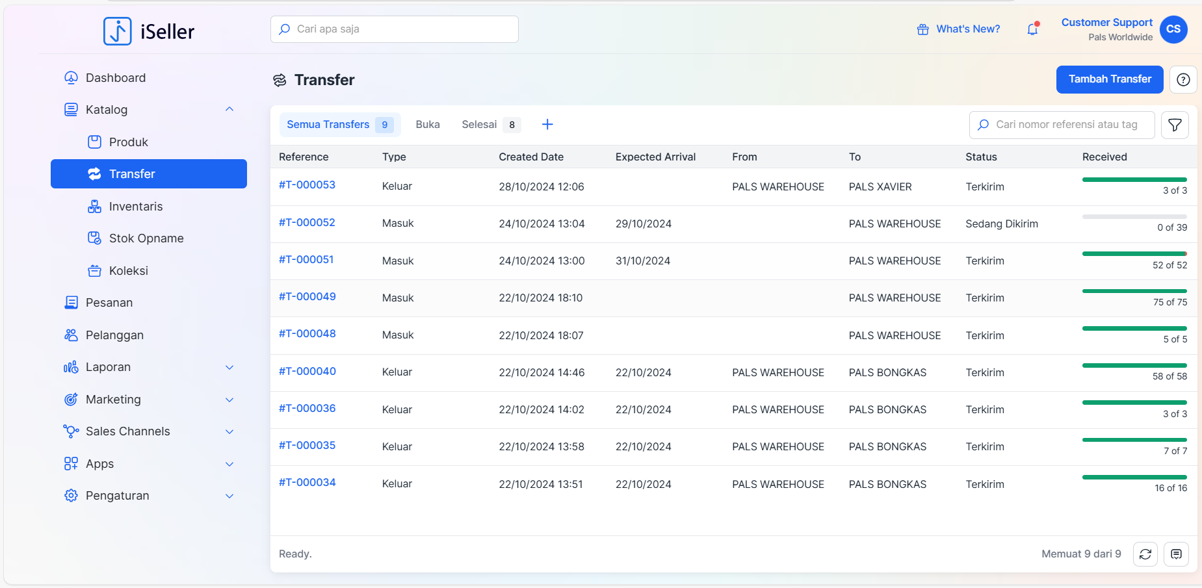This screenshot has height=588, width=1202.
Task: Click the iSeller logo icon
Action: [x=118, y=31]
